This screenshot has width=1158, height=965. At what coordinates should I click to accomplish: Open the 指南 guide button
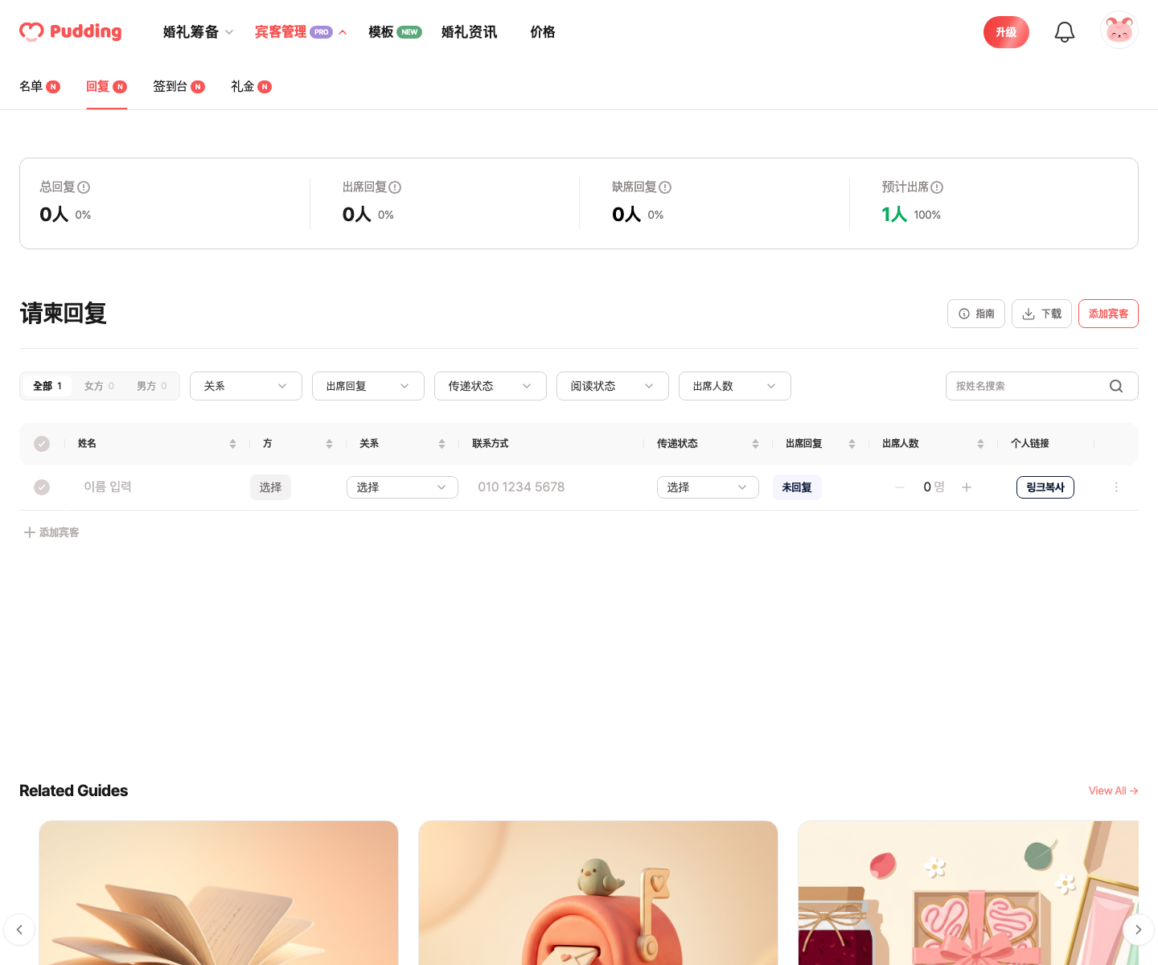(976, 314)
